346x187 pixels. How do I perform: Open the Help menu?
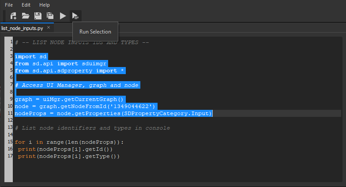pyautogui.click(x=45, y=4)
